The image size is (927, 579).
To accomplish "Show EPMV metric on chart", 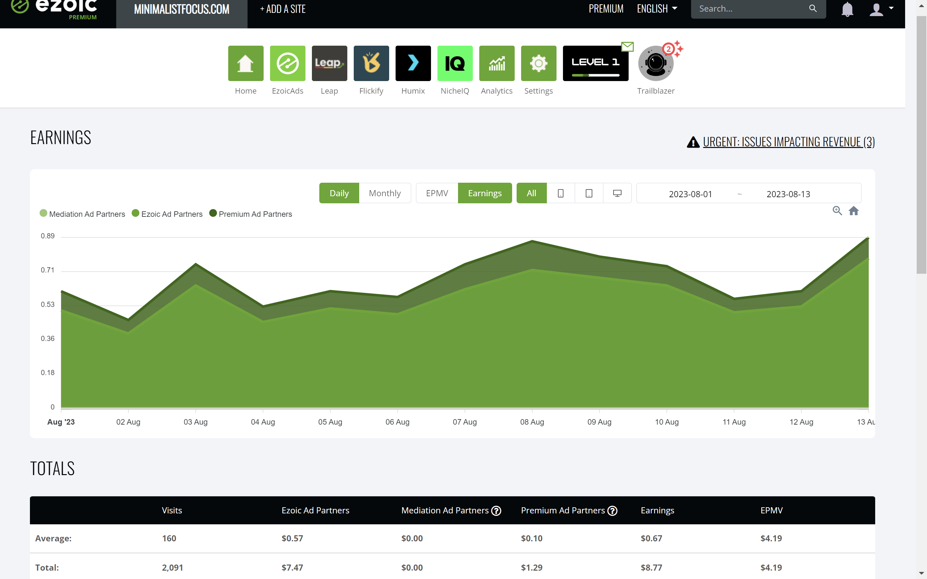I will (437, 193).
